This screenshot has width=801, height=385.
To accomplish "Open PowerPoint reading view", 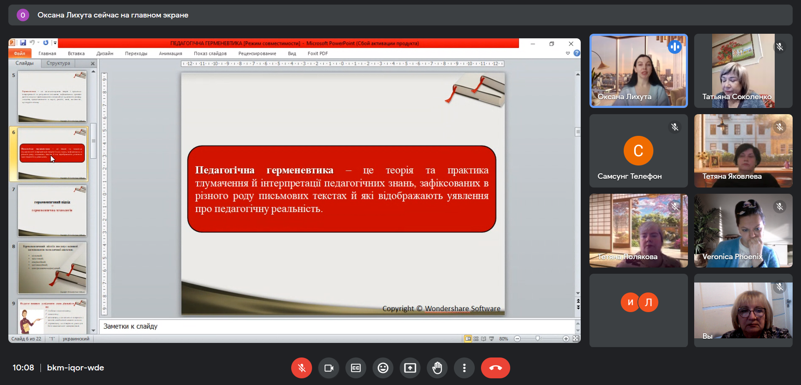I will pos(484,339).
